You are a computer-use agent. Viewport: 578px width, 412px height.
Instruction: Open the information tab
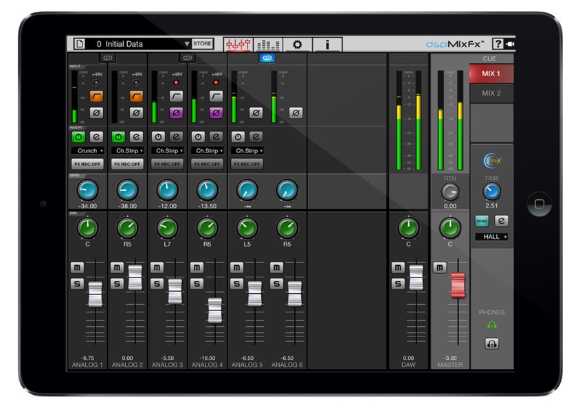tap(327, 45)
